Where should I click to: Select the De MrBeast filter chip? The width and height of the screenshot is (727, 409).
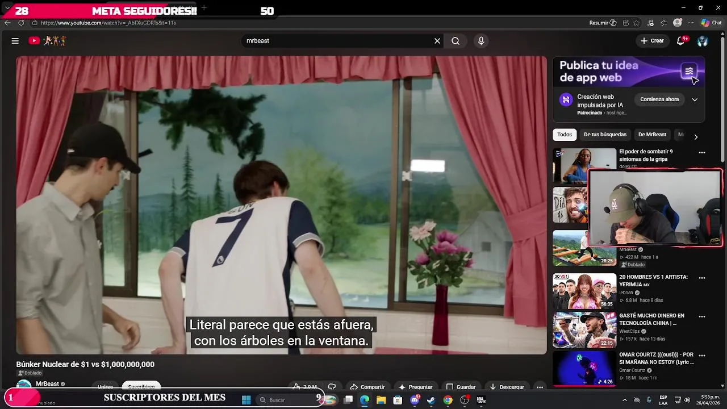pos(652,135)
